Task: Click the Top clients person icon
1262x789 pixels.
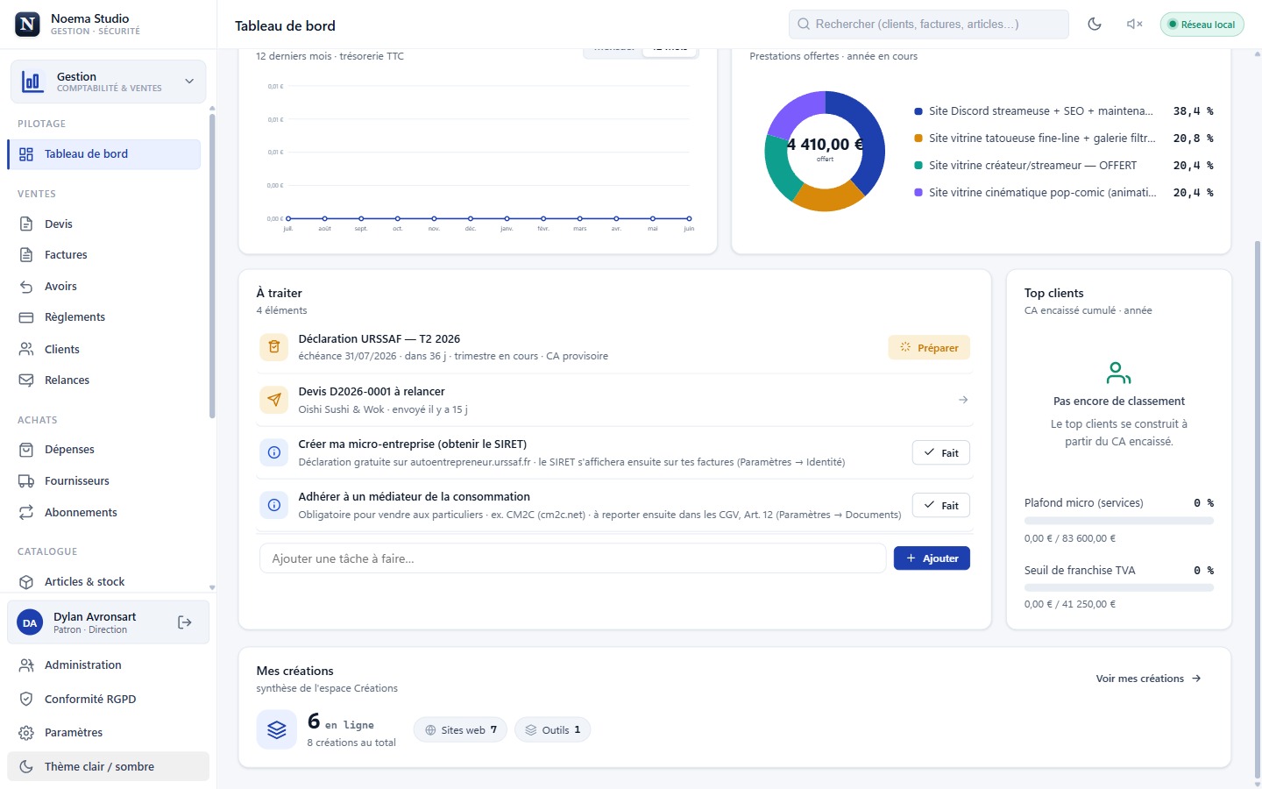Action: [1118, 373]
